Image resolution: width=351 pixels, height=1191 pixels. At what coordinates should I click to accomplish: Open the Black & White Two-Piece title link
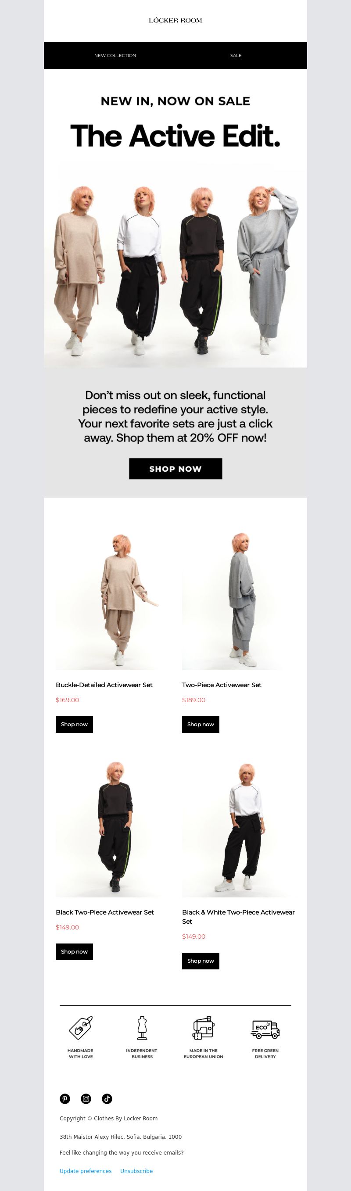[x=238, y=917]
